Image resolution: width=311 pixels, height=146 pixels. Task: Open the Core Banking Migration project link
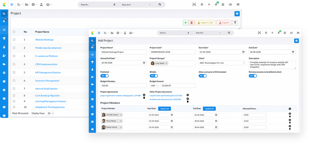pos(47,95)
